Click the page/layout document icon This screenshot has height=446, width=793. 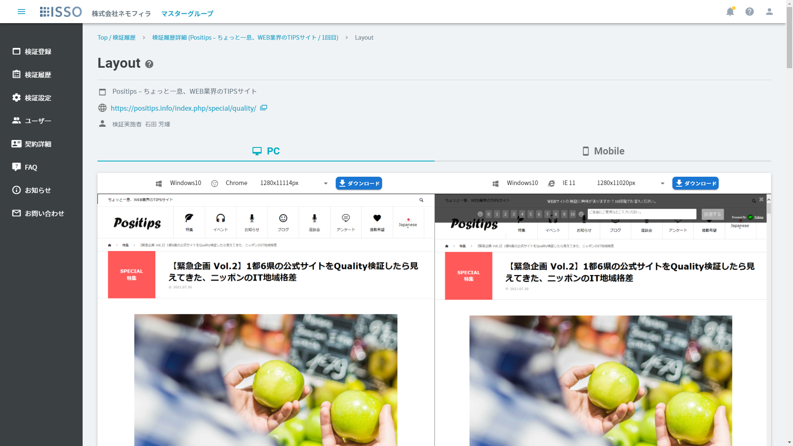[x=102, y=92]
